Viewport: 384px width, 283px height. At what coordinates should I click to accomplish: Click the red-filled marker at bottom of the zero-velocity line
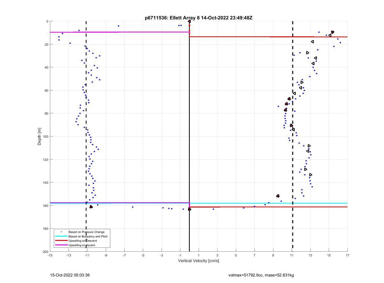[189, 209]
